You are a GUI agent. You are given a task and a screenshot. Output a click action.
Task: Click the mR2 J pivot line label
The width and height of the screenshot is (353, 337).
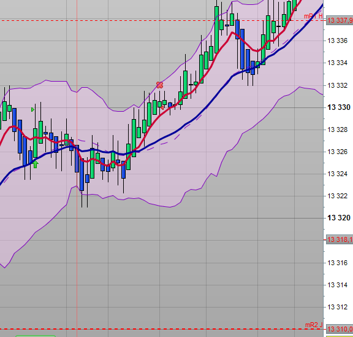(314, 325)
